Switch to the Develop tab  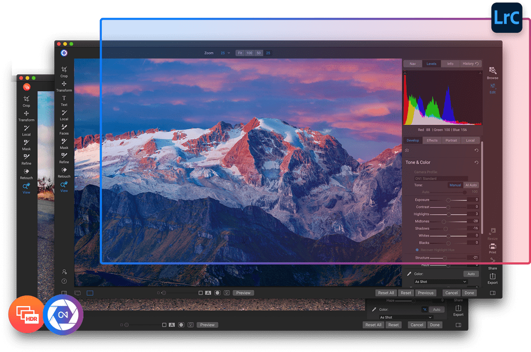click(x=412, y=140)
